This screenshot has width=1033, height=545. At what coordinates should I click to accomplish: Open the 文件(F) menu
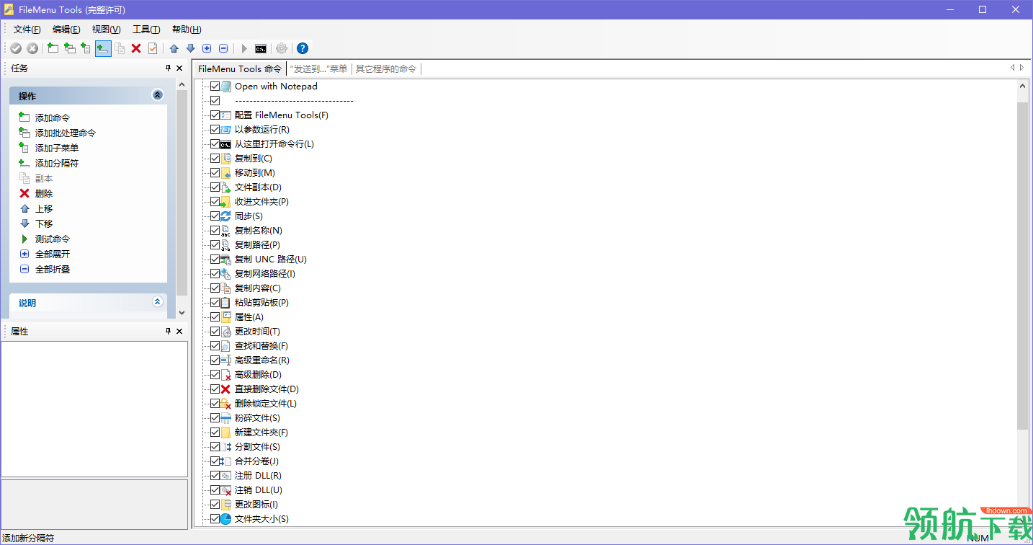click(x=27, y=30)
